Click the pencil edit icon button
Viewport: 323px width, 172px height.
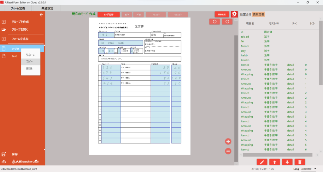point(262,162)
